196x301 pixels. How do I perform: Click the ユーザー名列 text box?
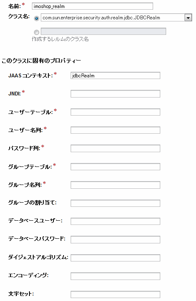point(115,130)
